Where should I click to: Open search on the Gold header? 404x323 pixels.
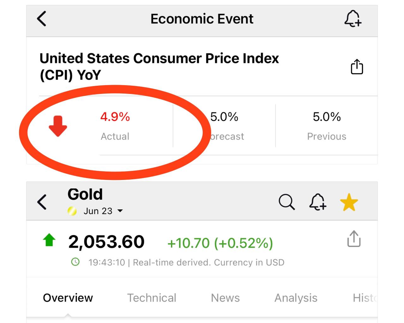click(287, 202)
